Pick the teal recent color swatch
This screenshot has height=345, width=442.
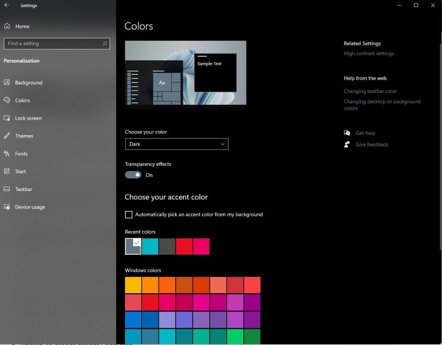pos(150,246)
